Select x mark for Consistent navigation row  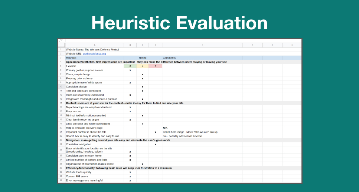pyautogui.click(x=156, y=145)
